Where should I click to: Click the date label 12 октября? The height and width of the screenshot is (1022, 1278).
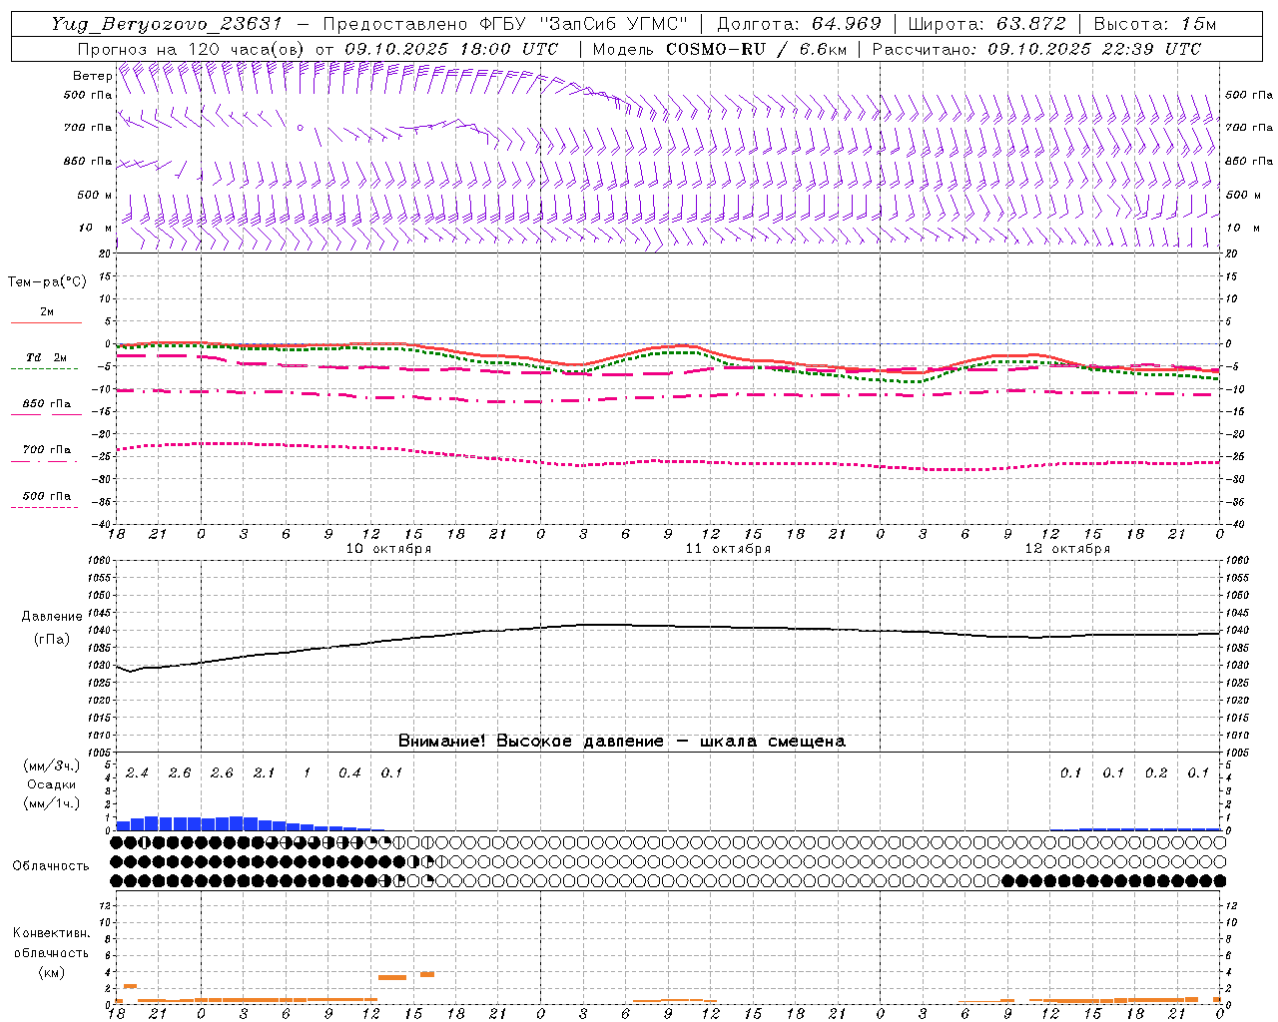point(1067,549)
